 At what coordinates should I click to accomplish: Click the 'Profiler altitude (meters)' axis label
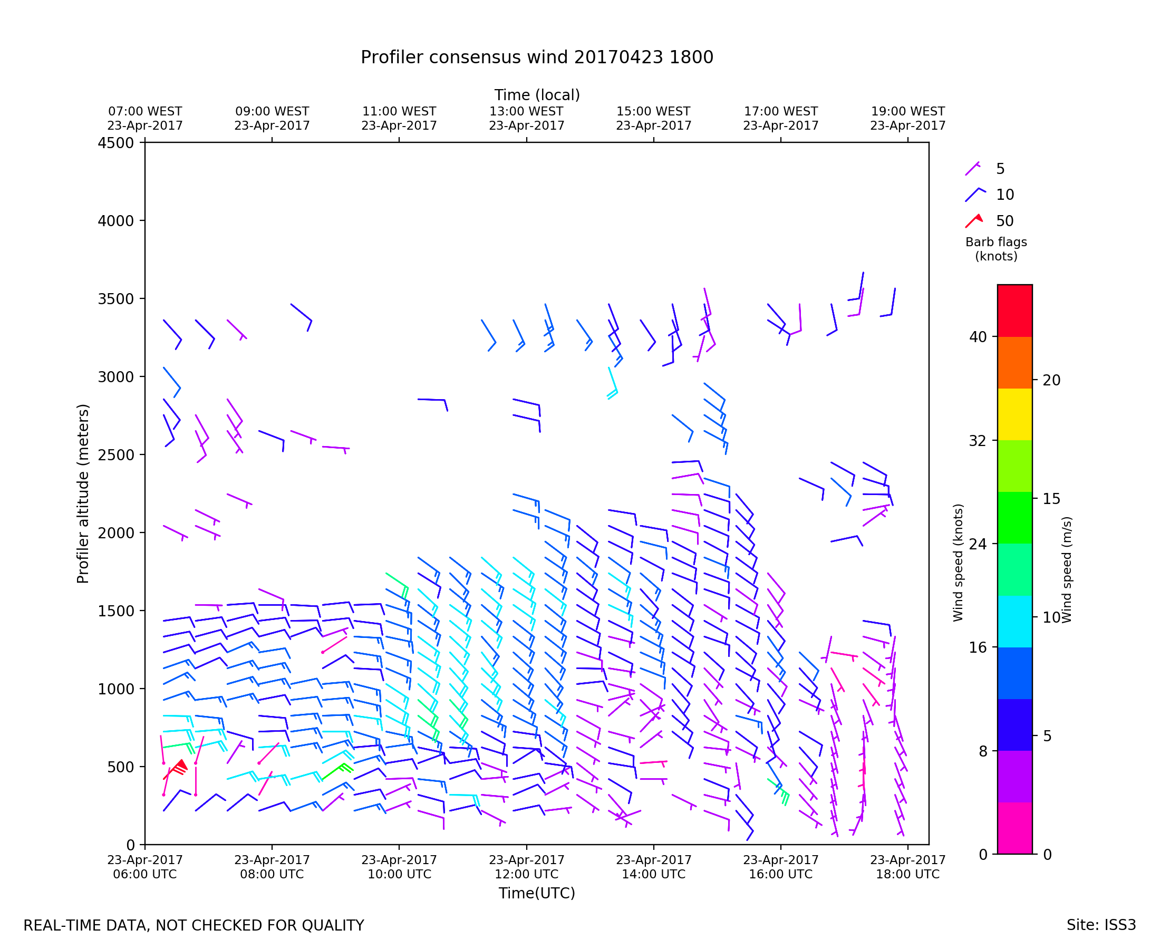pyautogui.click(x=83, y=493)
